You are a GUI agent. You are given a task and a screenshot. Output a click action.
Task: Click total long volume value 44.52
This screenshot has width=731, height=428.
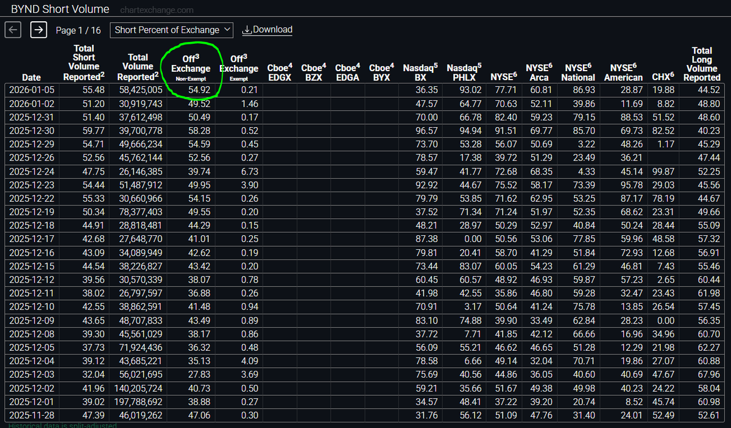709,90
